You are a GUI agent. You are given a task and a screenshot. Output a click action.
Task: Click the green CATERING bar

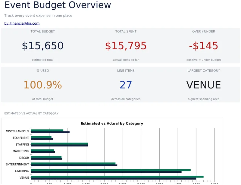point(111,170)
